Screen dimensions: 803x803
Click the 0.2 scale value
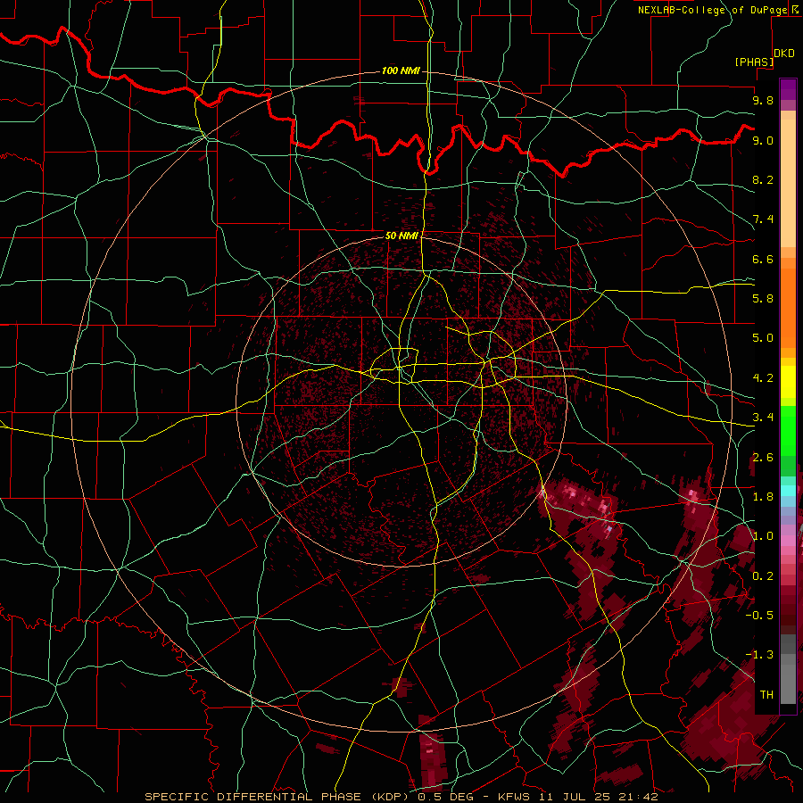tap(763, 576)
